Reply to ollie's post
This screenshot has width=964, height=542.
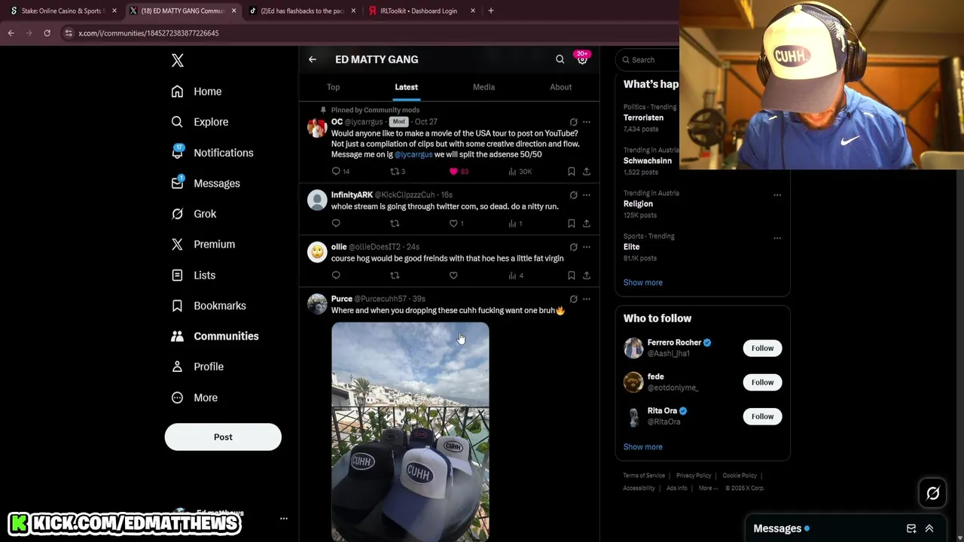(x=336, y=276)
